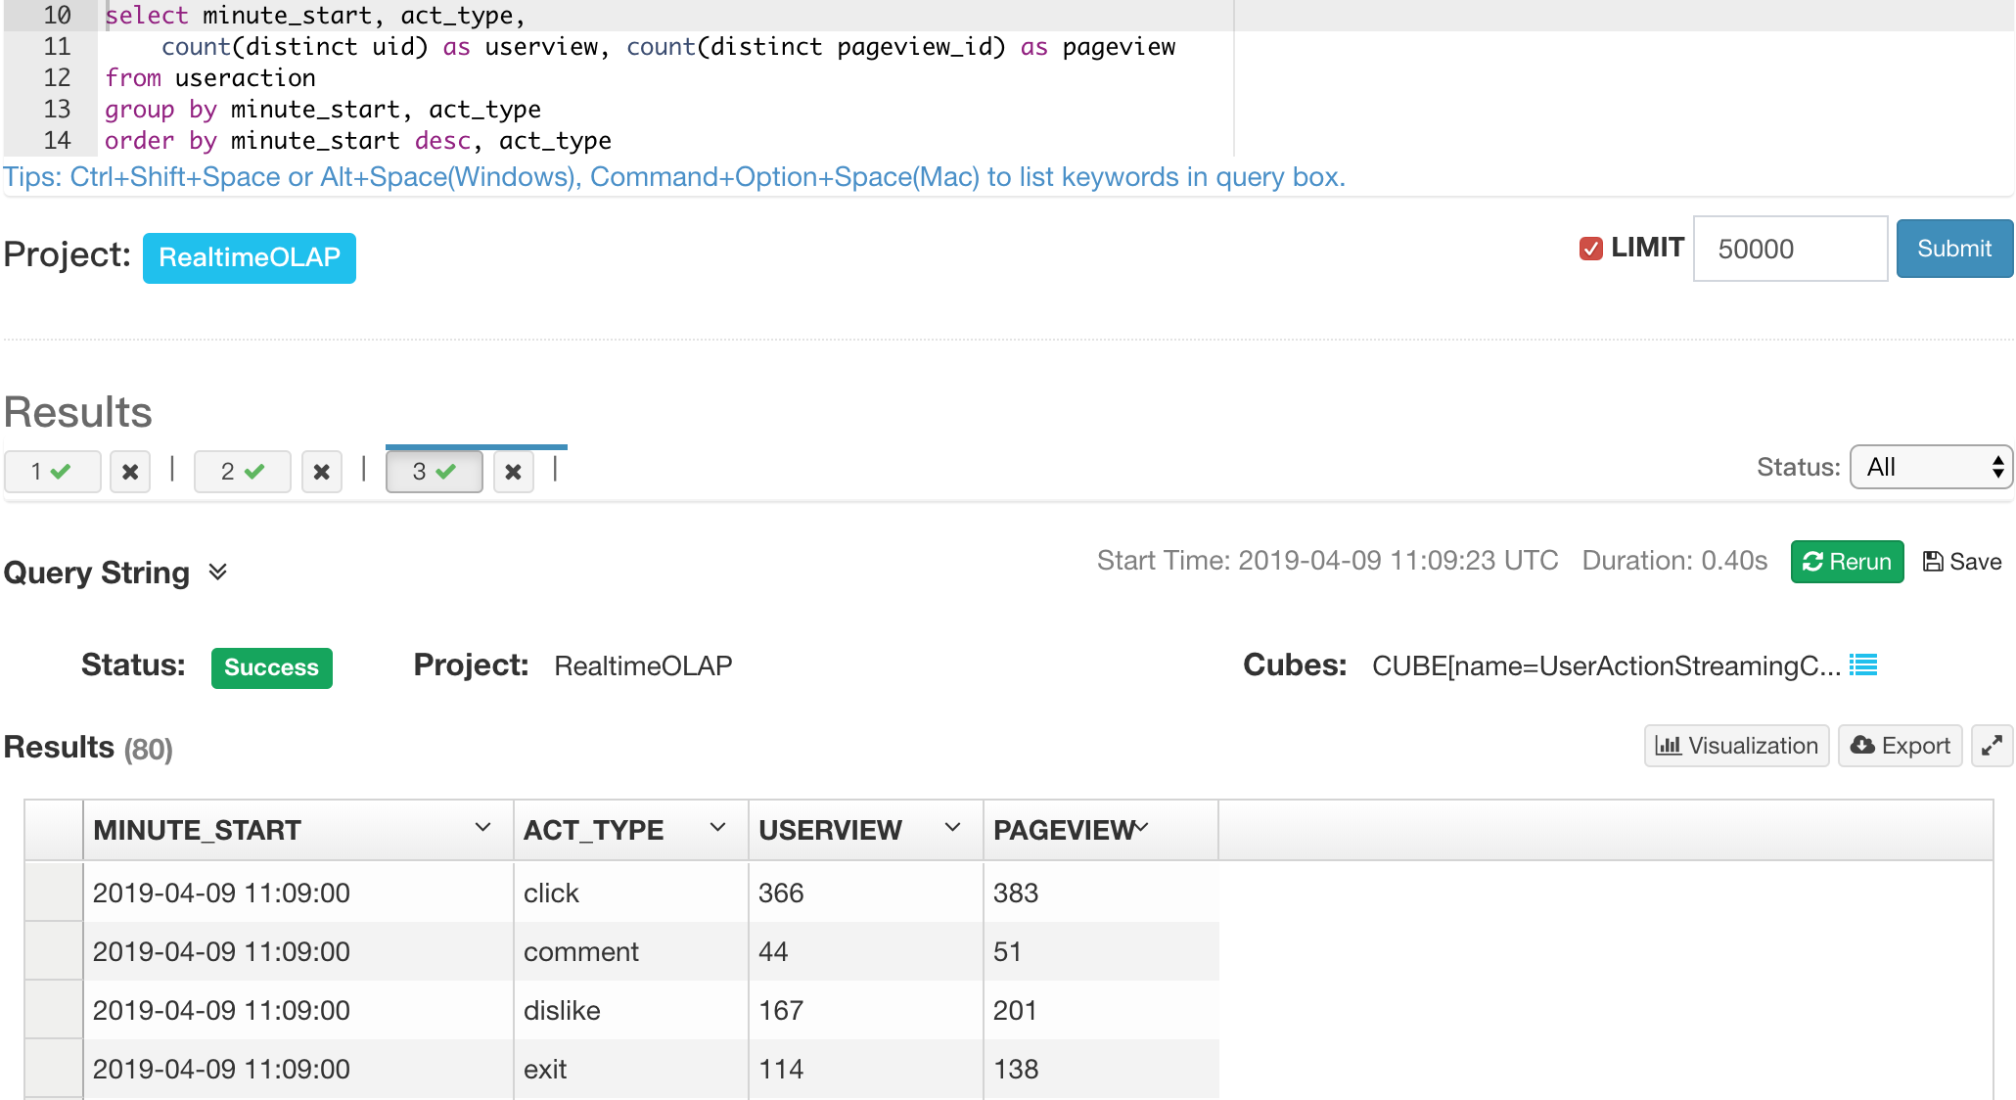Open USERVIEW column menu arrow
Image resolution: width=2016 pixels, height=1100 pixels.
[x=952, y=828]
